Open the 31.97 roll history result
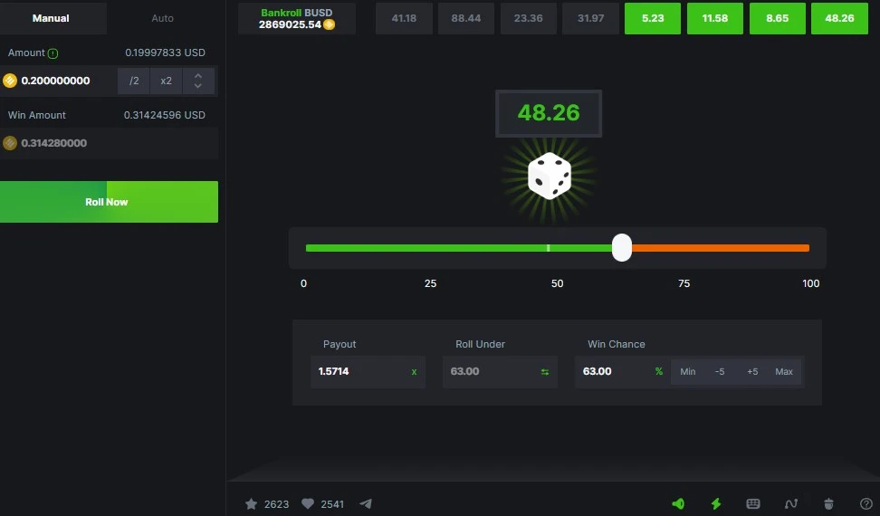Image resolution: width=880 pixels, height=516 pixels. pos(590,18)
